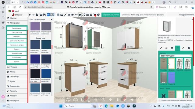
Task: Expand the Мойки section in the sidebar
Action: [x=17, y=72]
